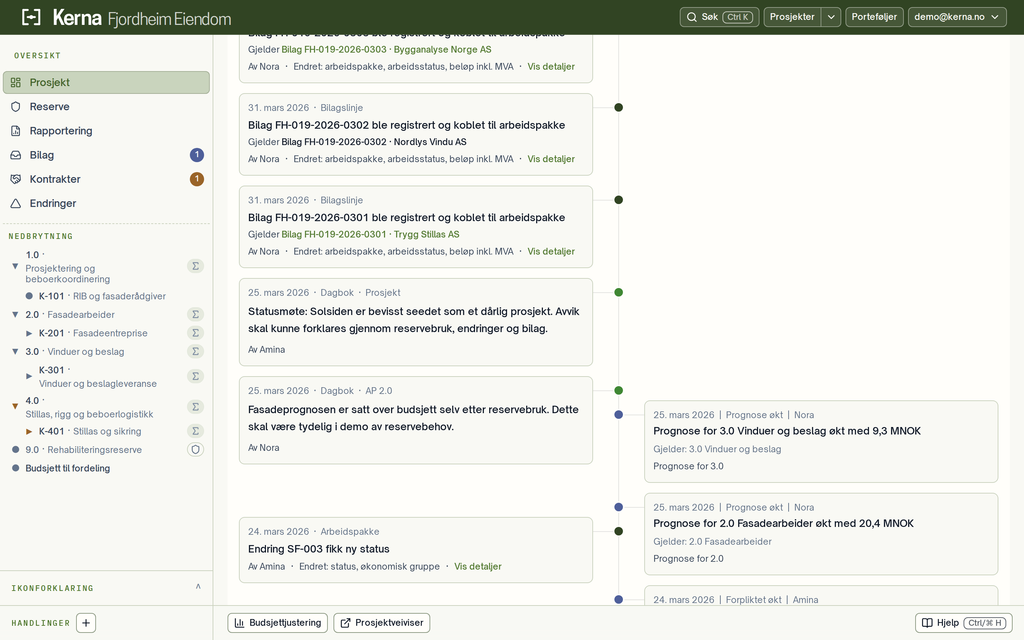Open link Bilag FH-019-2026-0301 · Trygg Stillas AS
This screenshot has width=1024, height=640.
(370, 235)
